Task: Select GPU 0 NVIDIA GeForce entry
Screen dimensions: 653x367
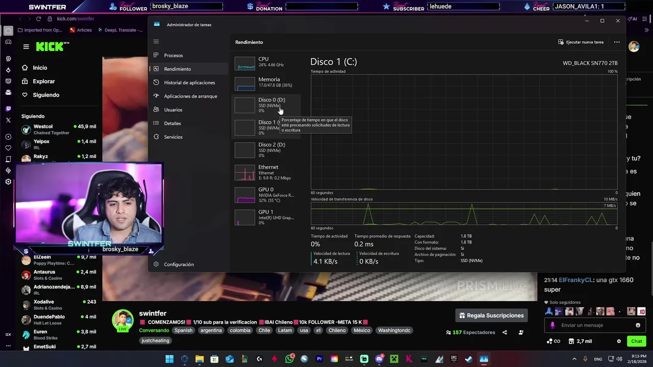Action: [x=266, y=195]
